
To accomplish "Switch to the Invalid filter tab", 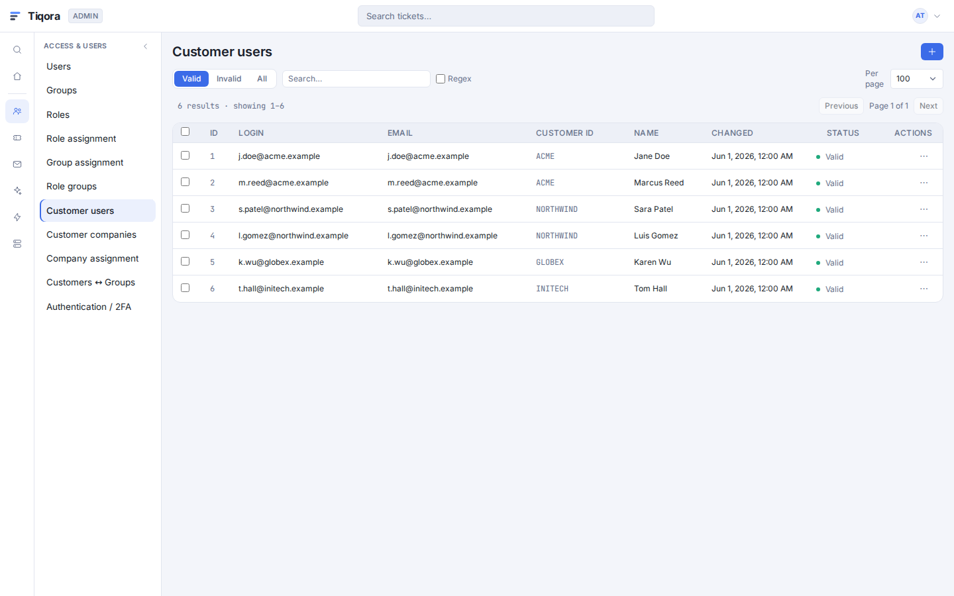I will (229, 79).
